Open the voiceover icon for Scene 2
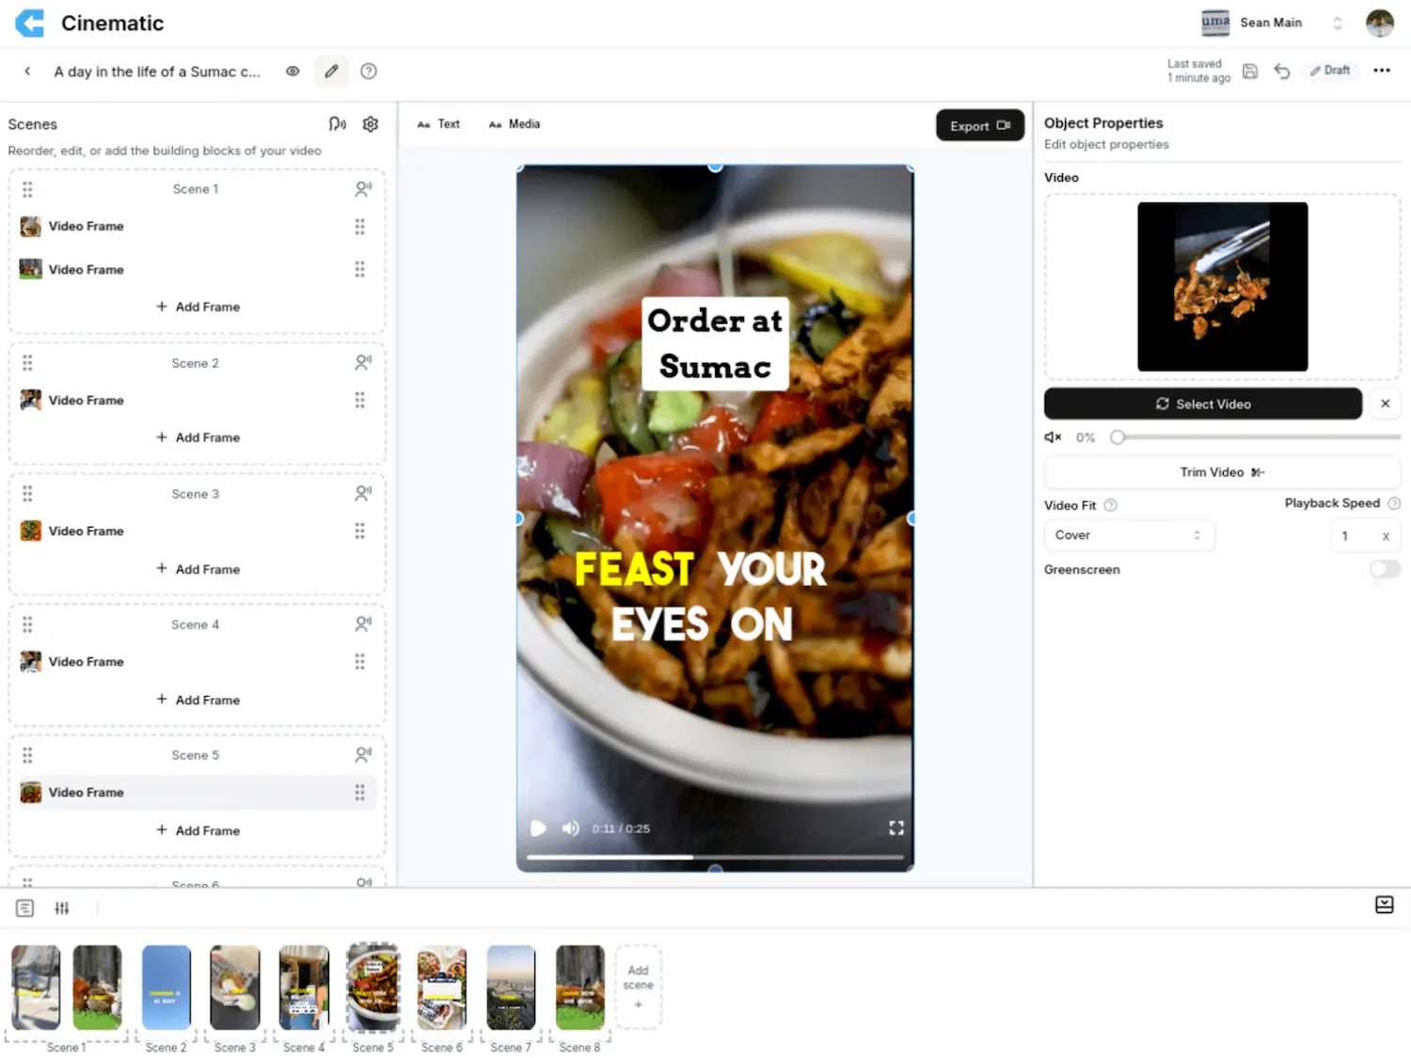 pyautogui.click(x=363, y=362)
